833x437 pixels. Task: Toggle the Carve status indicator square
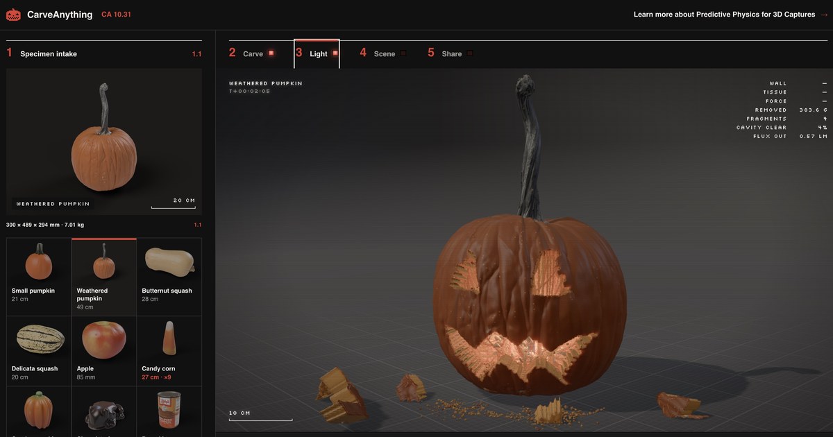271,53
